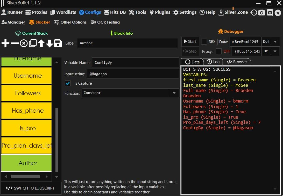
Task: Open the data type dropdown beside Data field
Action: [x=275, y=42]
